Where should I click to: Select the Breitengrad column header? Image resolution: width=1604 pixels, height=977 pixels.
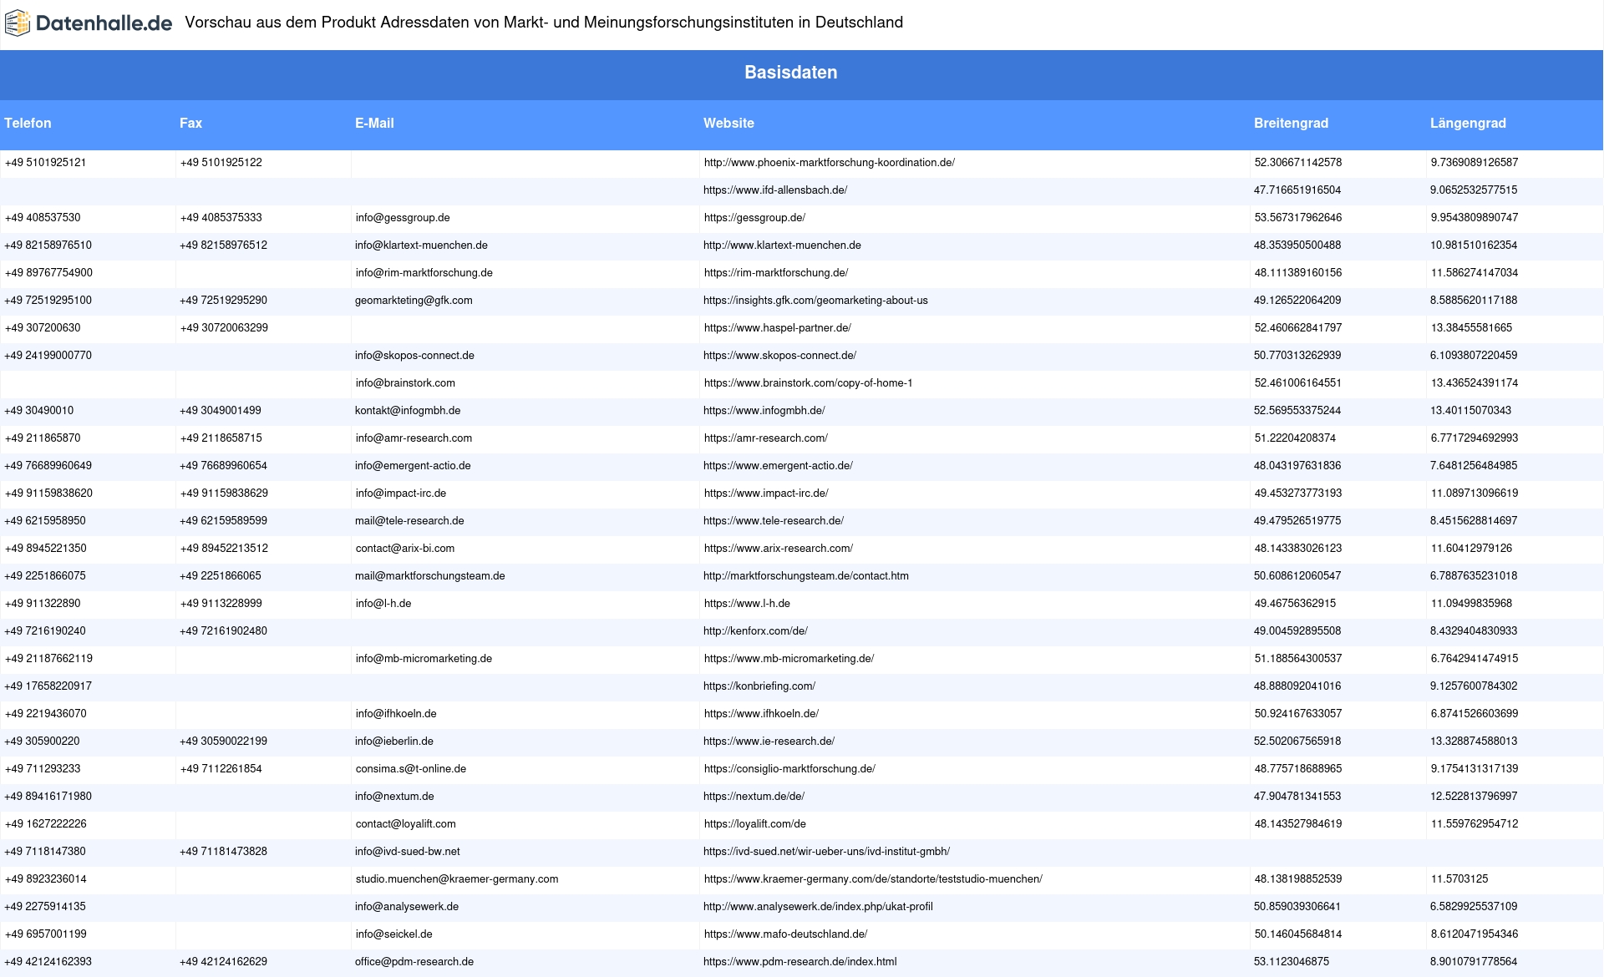coord(1291,124)
